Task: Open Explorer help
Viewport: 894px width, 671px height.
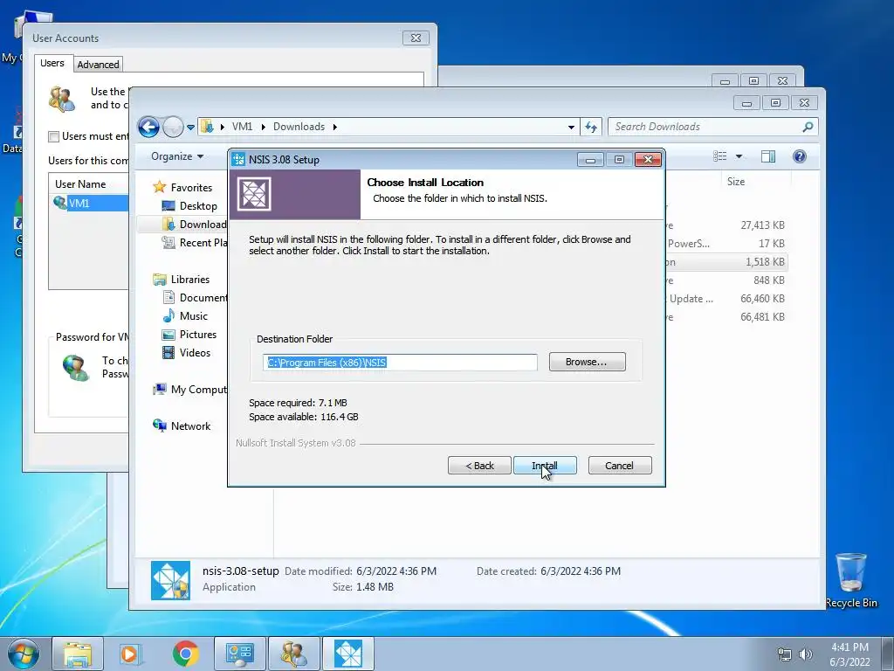Action: click(800, 156)
